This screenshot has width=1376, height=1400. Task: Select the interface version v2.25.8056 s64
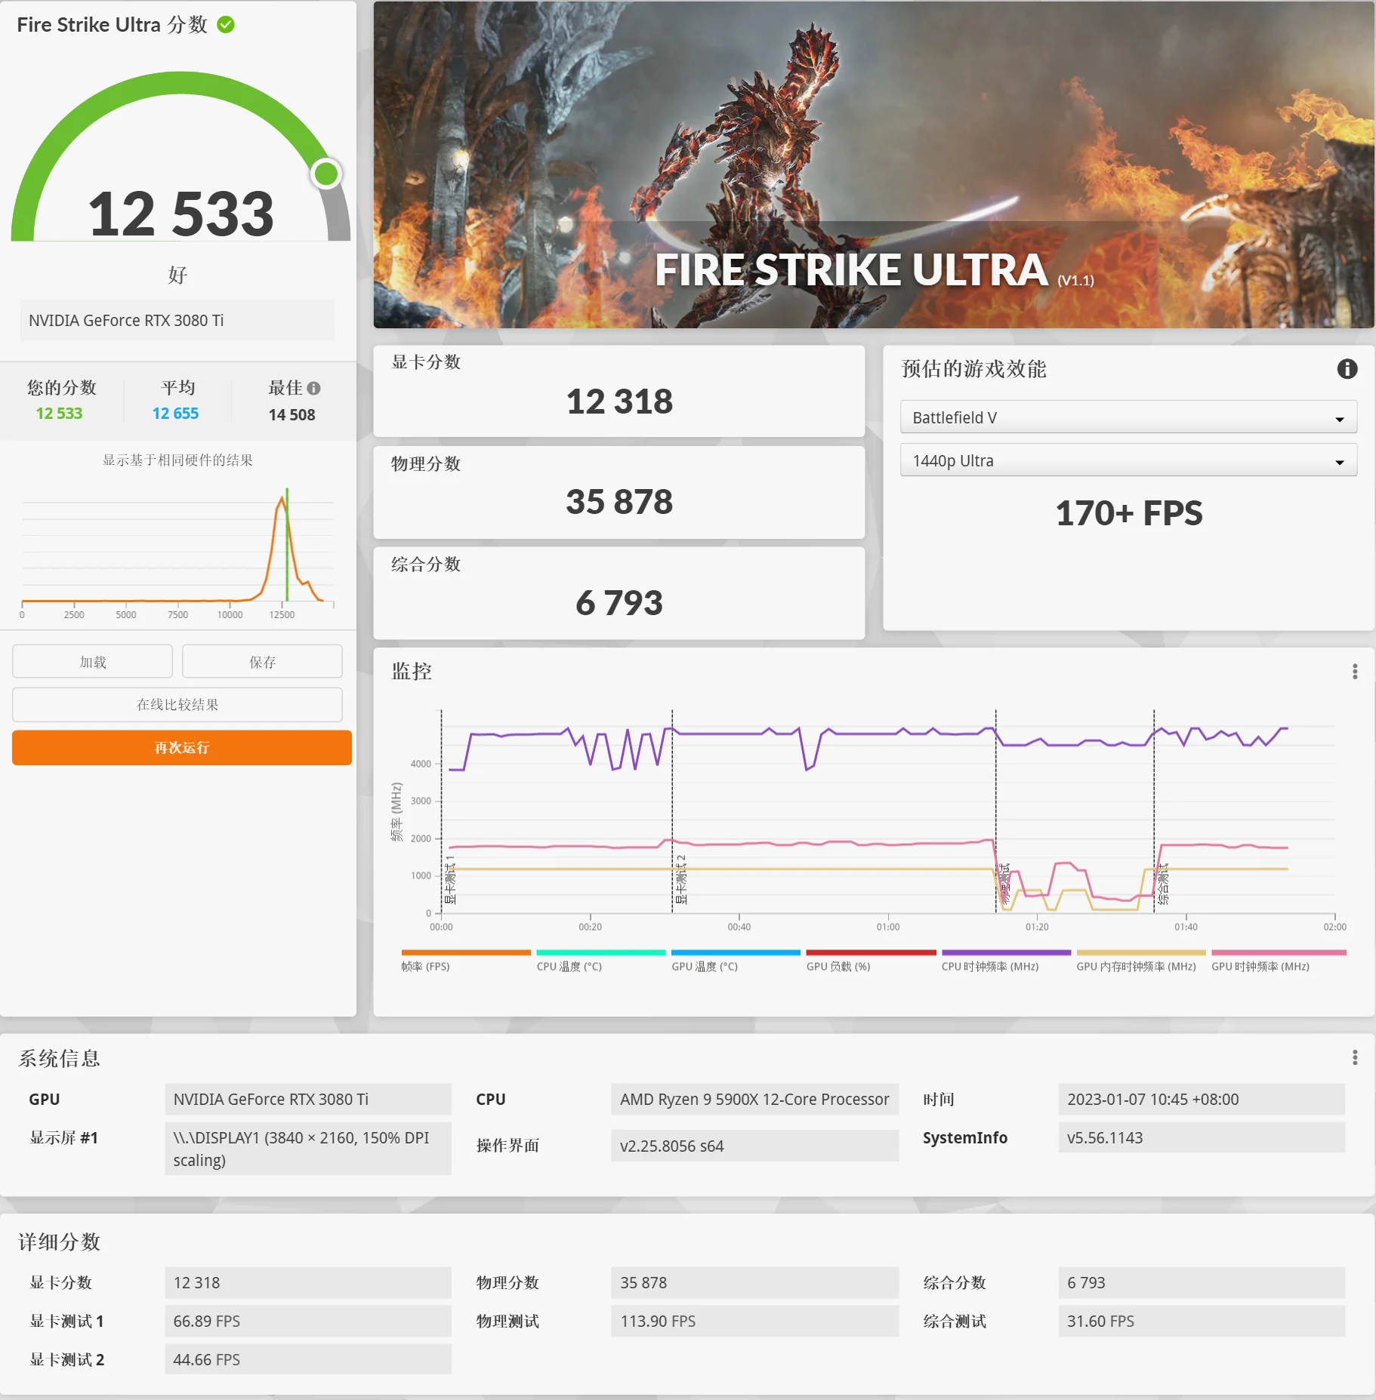point(754,1146)
